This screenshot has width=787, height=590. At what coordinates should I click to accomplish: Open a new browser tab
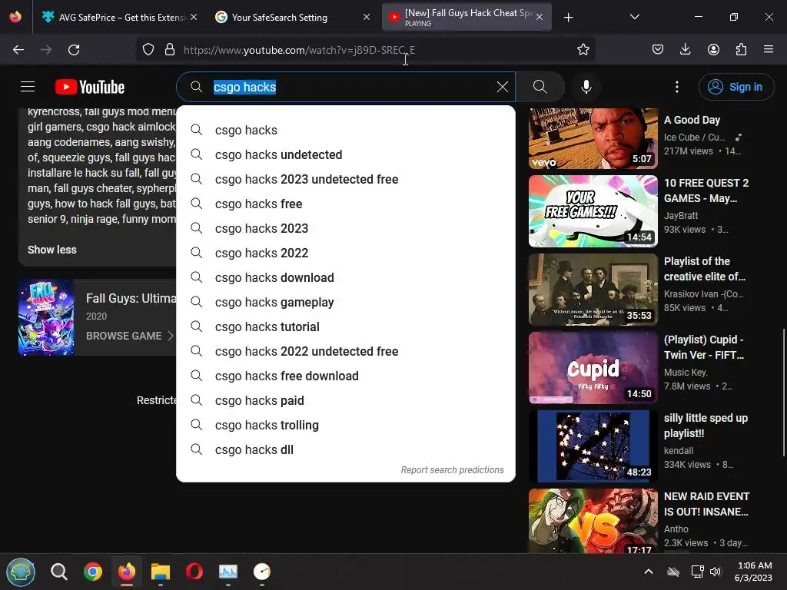568,18
